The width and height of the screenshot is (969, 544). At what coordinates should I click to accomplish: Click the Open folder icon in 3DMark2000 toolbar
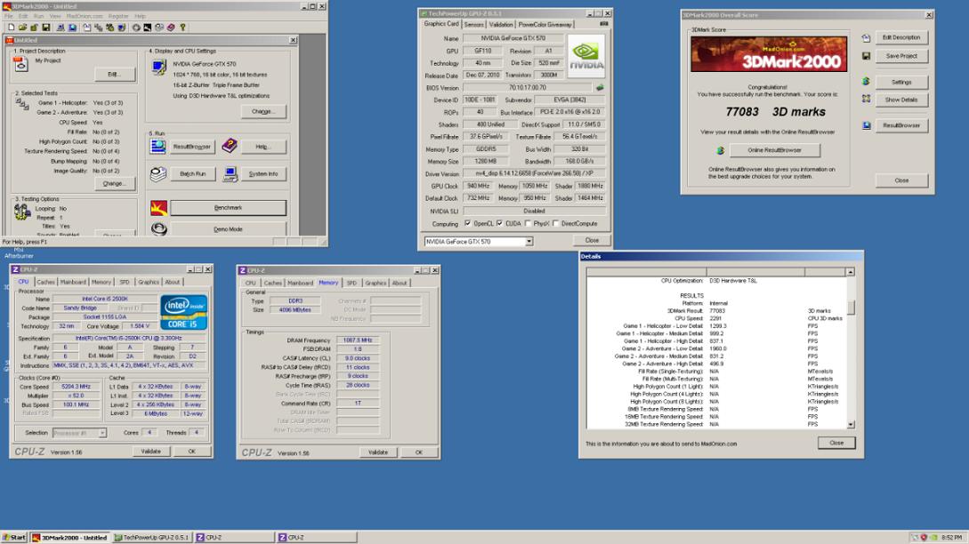23,28
